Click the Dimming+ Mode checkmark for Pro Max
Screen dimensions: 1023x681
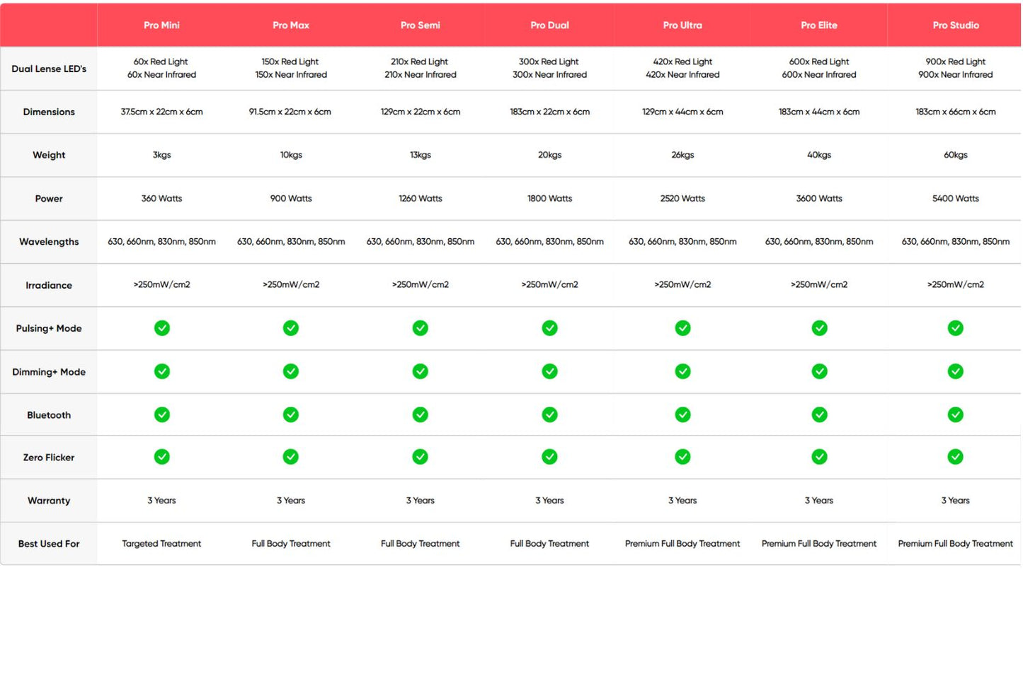290,371
